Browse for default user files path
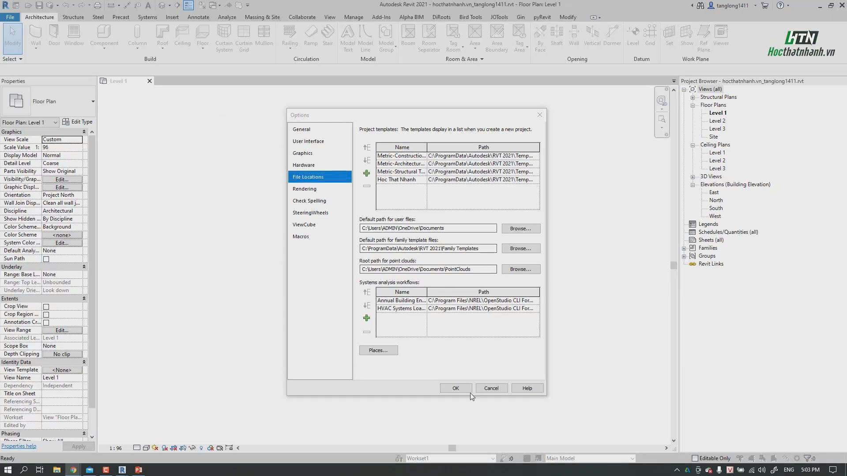The height and width of the screenshot is (476, 847). coord(521,229)
